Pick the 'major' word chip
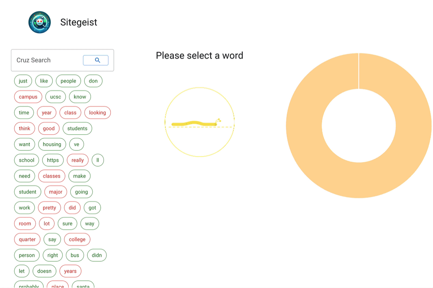433x288 pixels. click(56, 192)
